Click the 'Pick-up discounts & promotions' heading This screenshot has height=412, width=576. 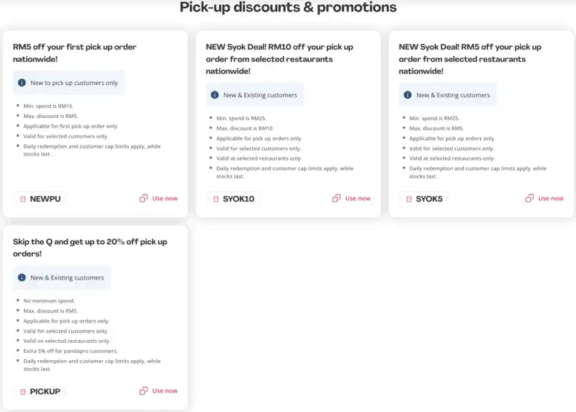click(x=288, y=8)
